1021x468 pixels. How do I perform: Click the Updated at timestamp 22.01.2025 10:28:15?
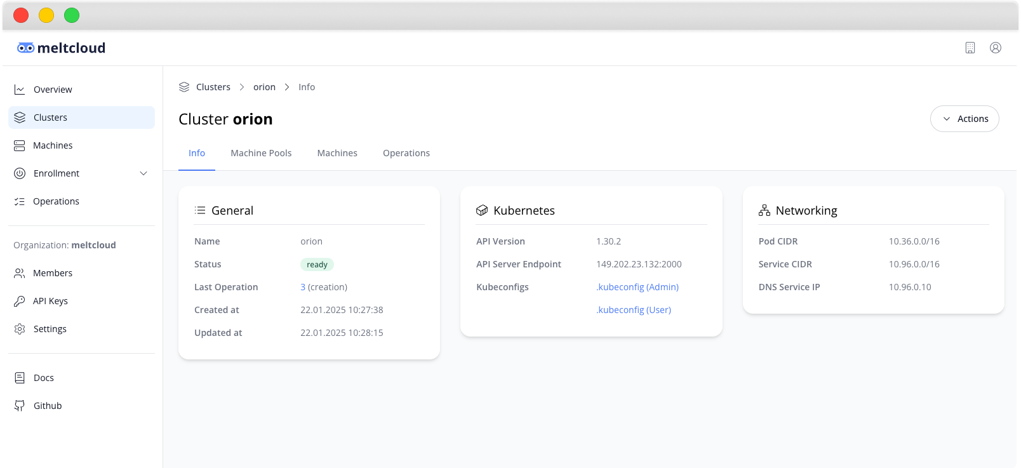click(342, 333)
